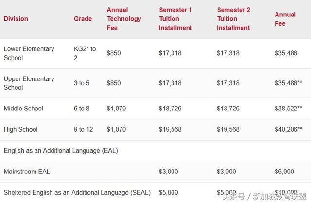The height and width of the screenshot is (203, 311).
Task: Select the Annual Fee column header
Action: [285, 19]
